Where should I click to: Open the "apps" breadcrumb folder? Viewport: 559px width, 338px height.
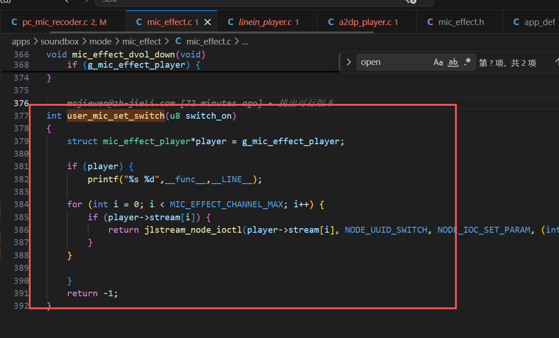pos(21,42)
